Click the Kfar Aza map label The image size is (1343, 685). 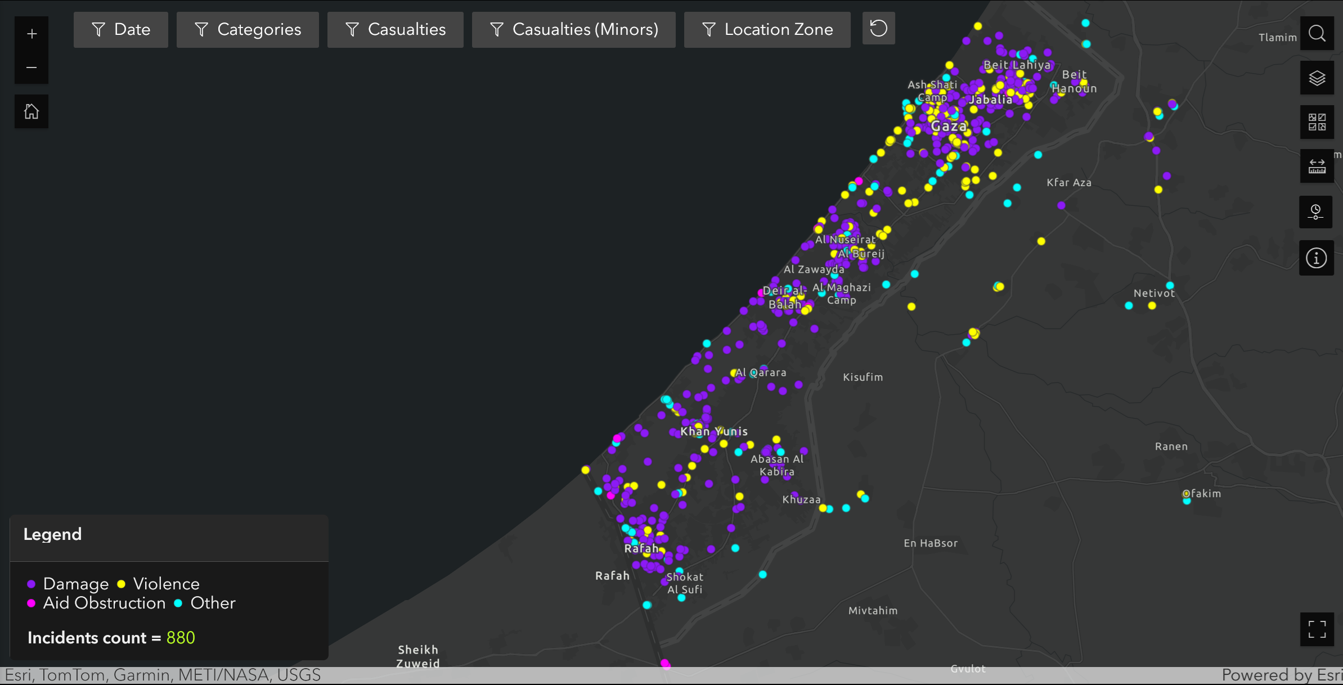click(1069, 182)
